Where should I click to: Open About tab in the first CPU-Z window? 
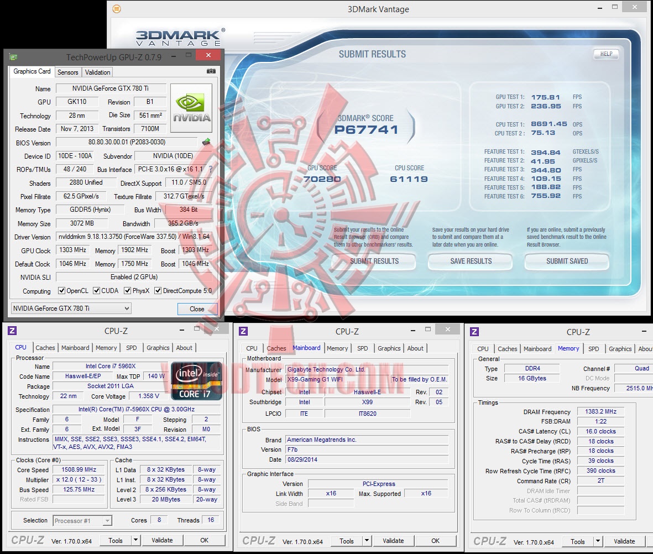click(x=184, y=347)
